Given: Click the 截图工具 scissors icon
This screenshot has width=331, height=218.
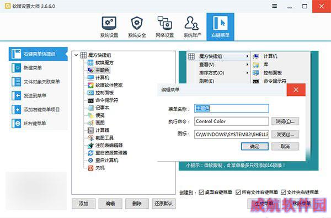Looking at the screenshot, I should coord(90,138).
